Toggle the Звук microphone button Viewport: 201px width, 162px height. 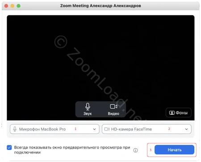pyautogui.click(x=88, y=109)
